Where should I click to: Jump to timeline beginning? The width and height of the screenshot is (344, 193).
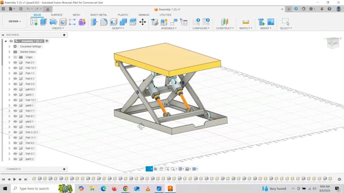tap(4, 179)
